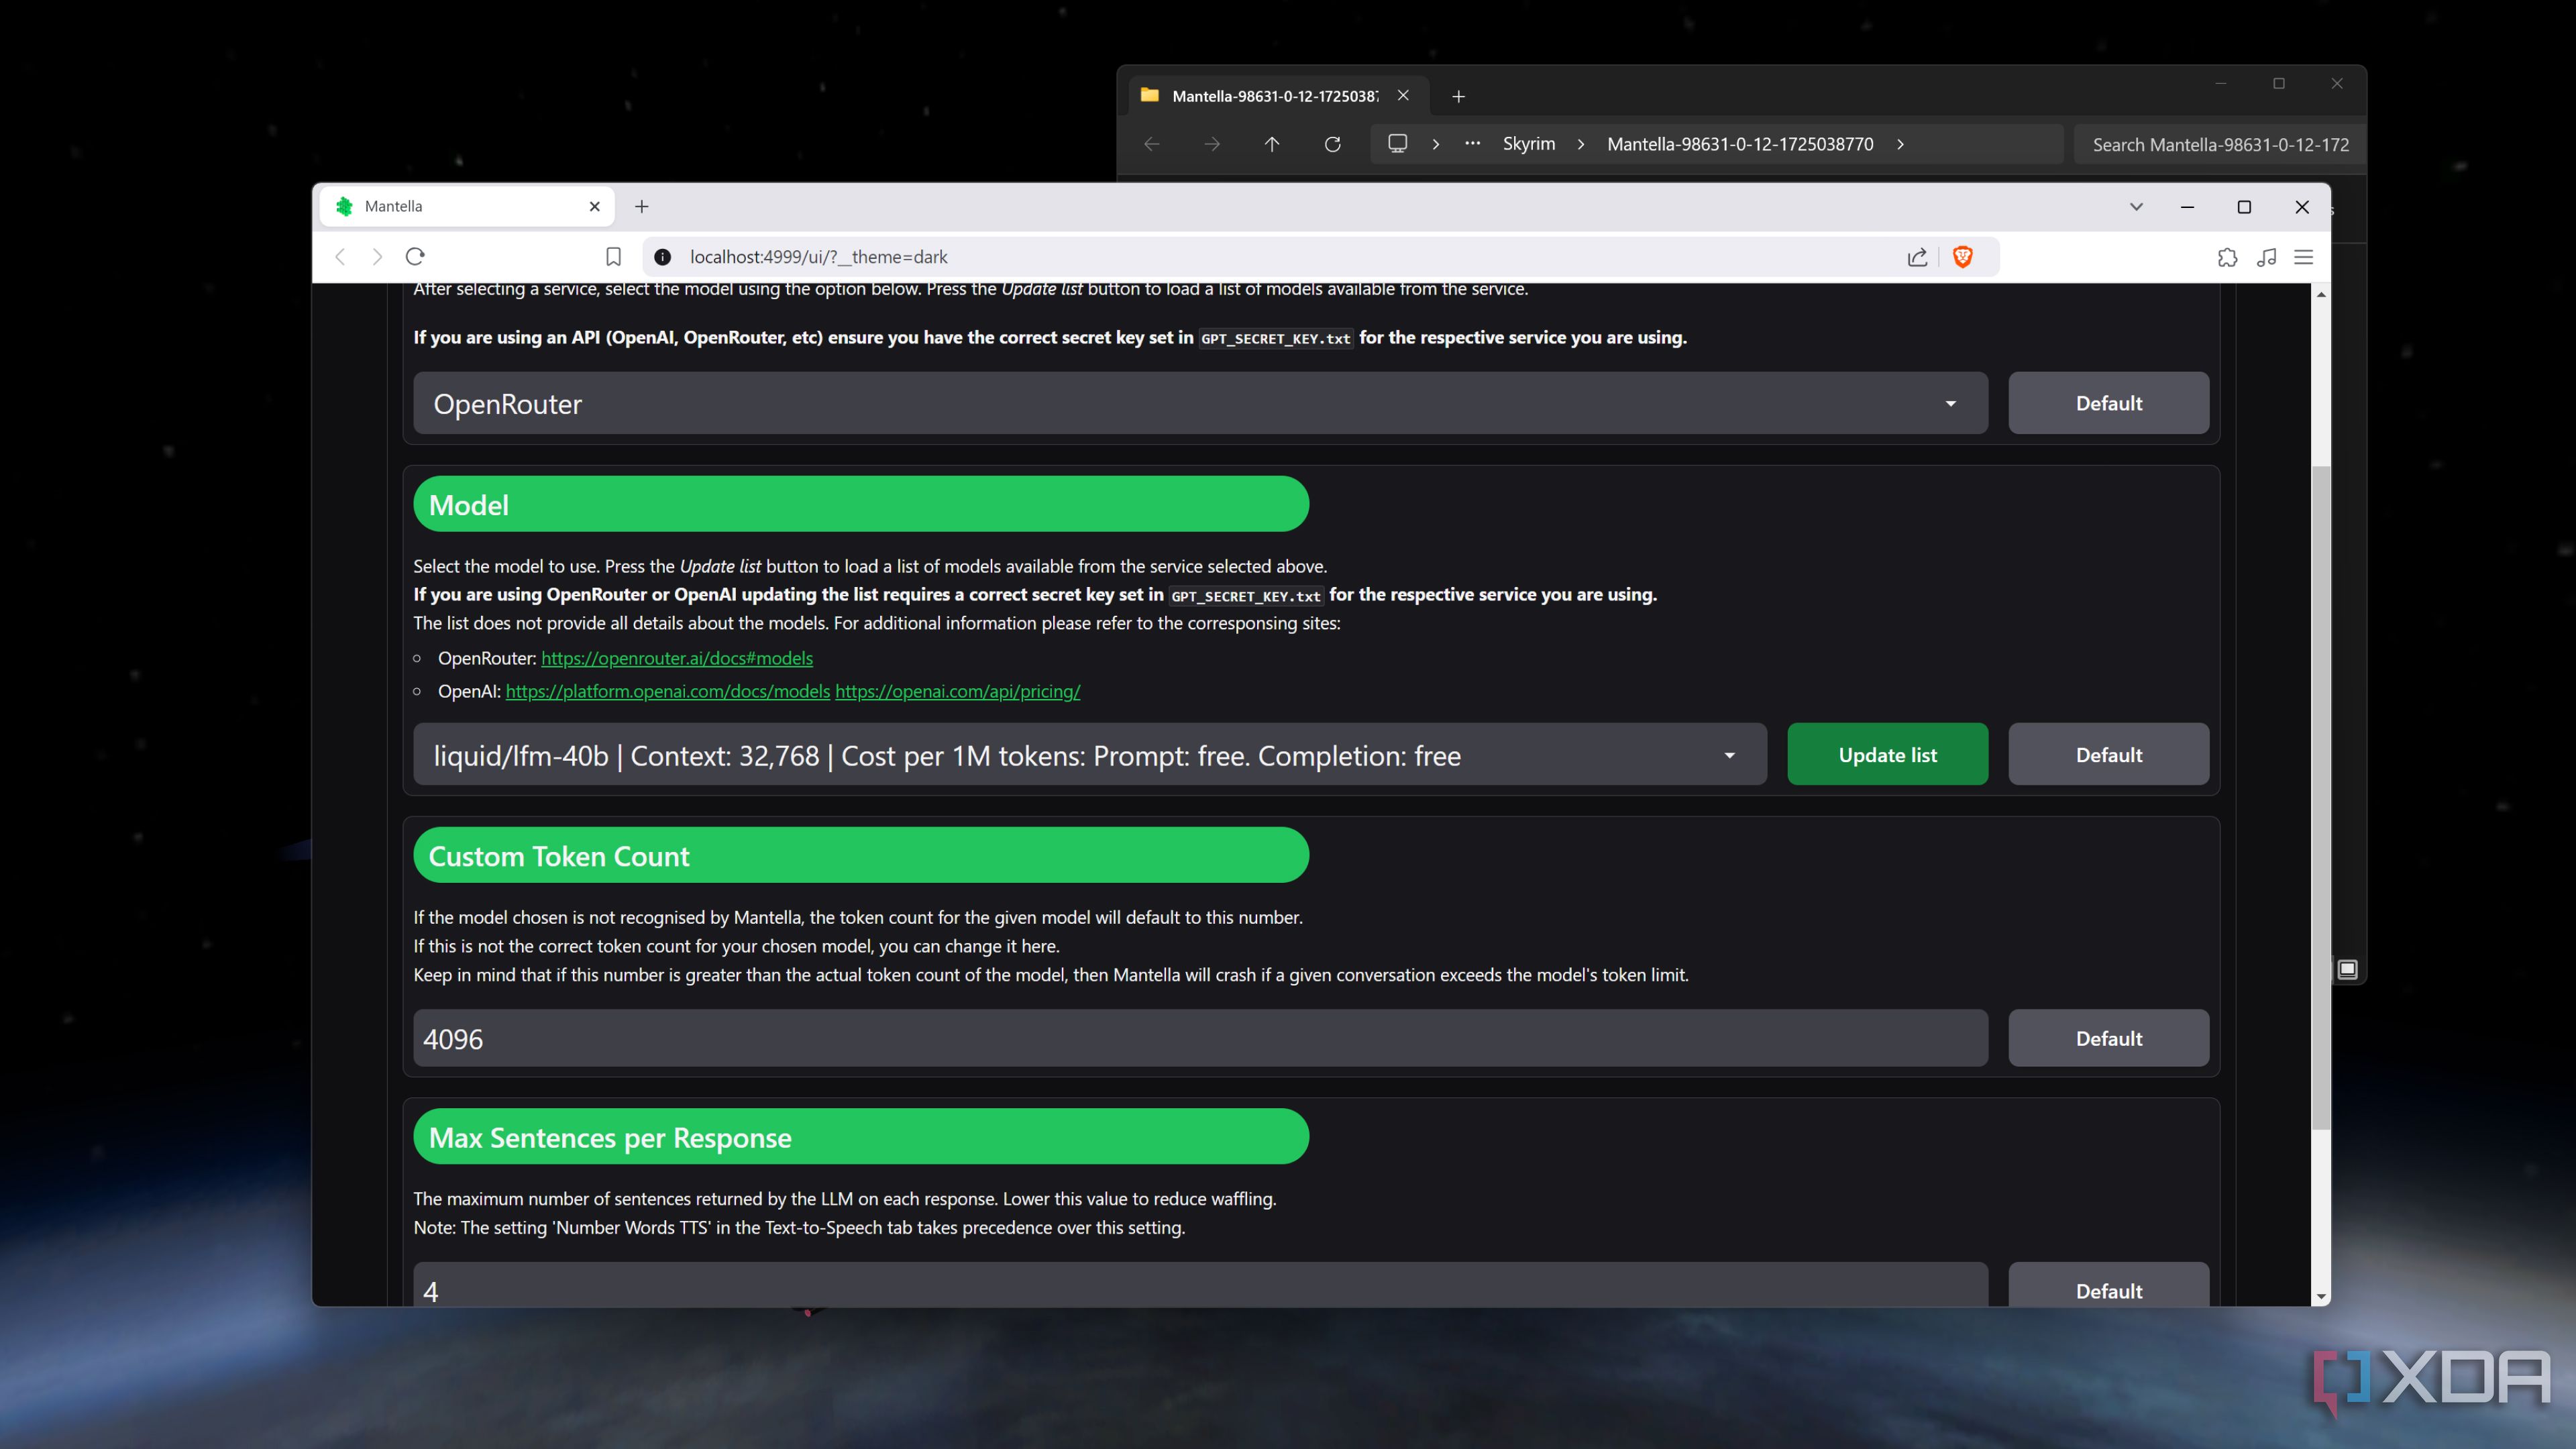Click the Max Sentences per Response field

[1200, 1285]
